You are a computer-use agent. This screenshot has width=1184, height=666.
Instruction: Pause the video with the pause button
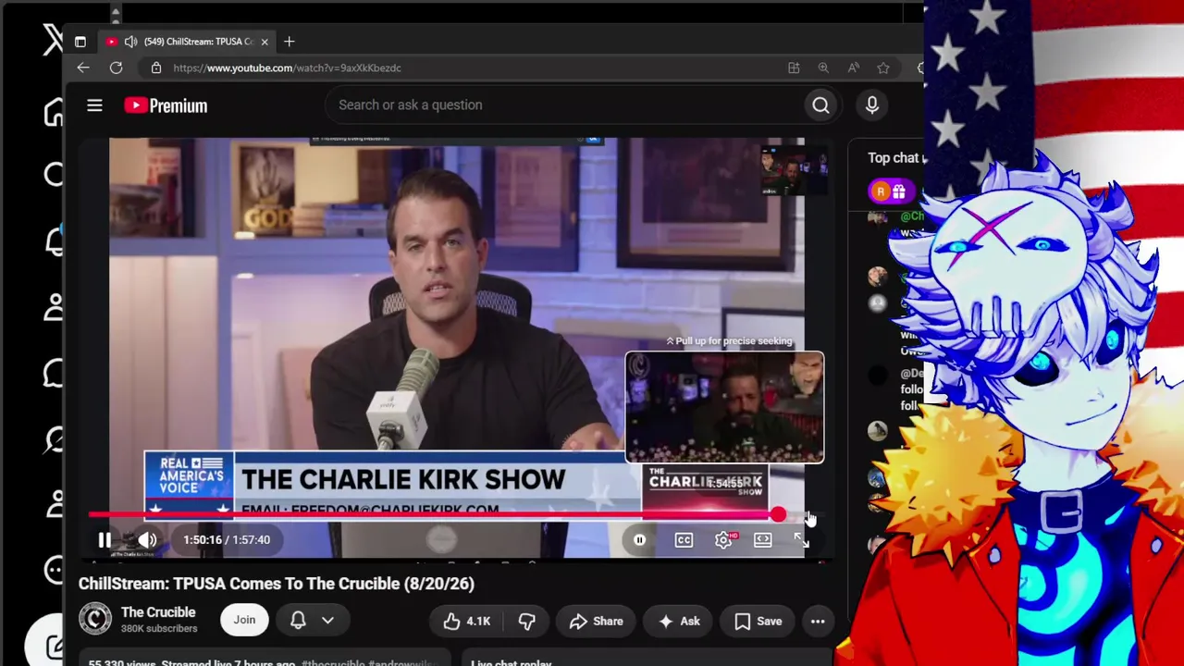pos(105,540)
